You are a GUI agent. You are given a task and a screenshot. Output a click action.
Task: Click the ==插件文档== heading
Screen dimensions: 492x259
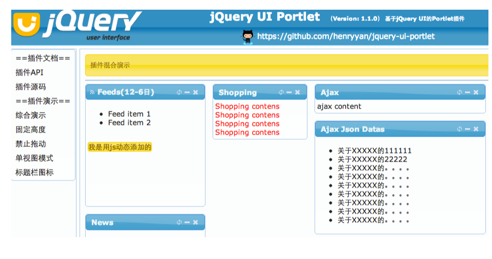(x=43, y=58)
